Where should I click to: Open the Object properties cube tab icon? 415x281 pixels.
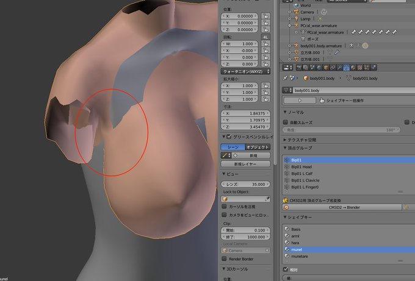(x=326, y=68)
